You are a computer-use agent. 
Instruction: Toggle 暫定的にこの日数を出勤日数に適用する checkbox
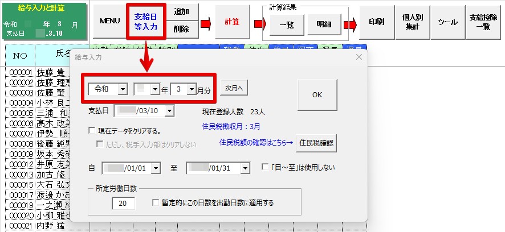coord(156,202)
